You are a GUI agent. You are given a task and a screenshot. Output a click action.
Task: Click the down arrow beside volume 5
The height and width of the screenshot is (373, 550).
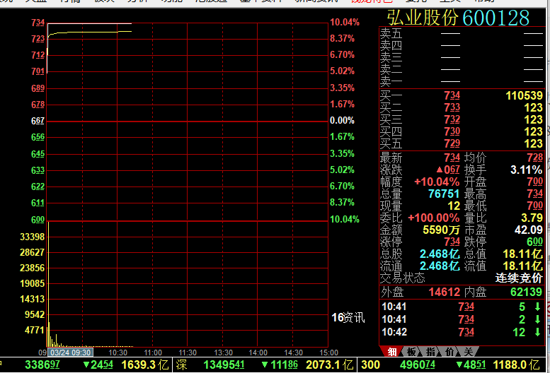click(x=537, y=307)
